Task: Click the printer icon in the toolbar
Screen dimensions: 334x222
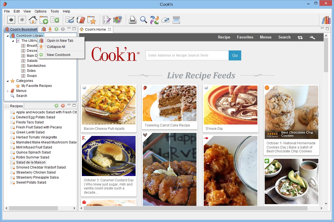Action: [x=132, y=20]
